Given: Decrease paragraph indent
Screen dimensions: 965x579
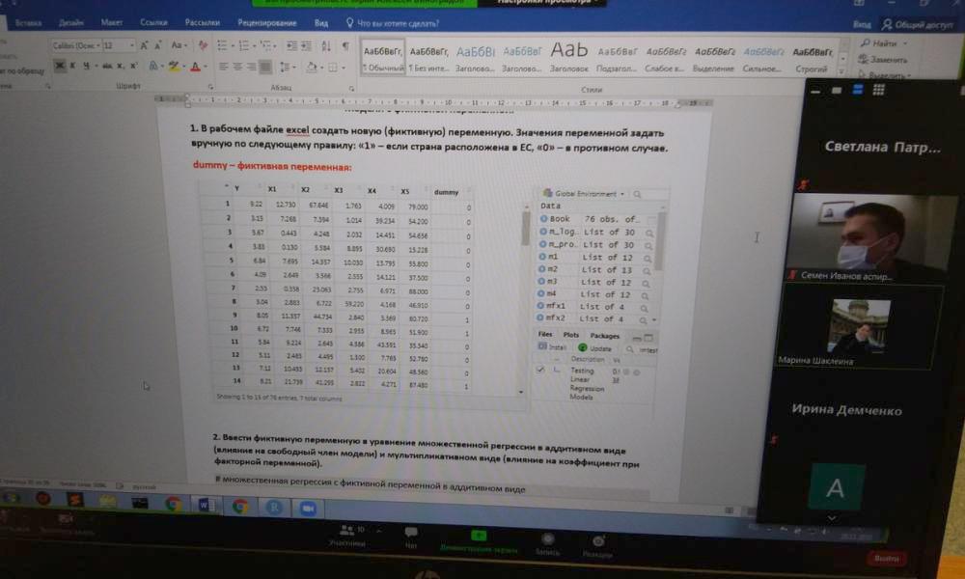Looking at the screenshot, I should [x=291, y=46].
